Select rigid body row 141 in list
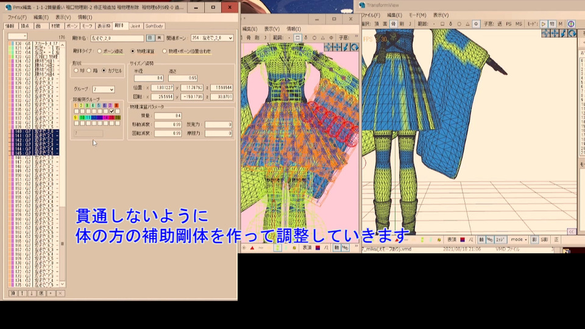 (x=34, y=136)
